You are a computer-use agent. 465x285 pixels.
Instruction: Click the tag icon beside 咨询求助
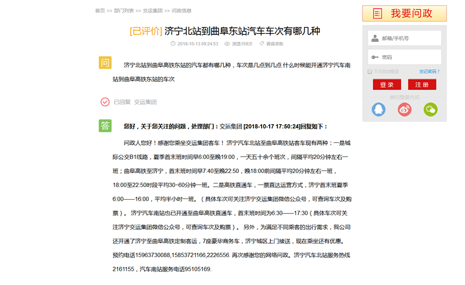click(x=262, y=44)
